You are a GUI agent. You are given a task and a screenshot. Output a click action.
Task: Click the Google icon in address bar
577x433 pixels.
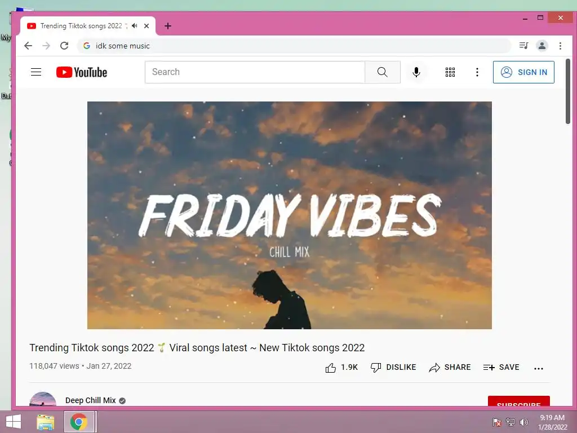(86, 46)
